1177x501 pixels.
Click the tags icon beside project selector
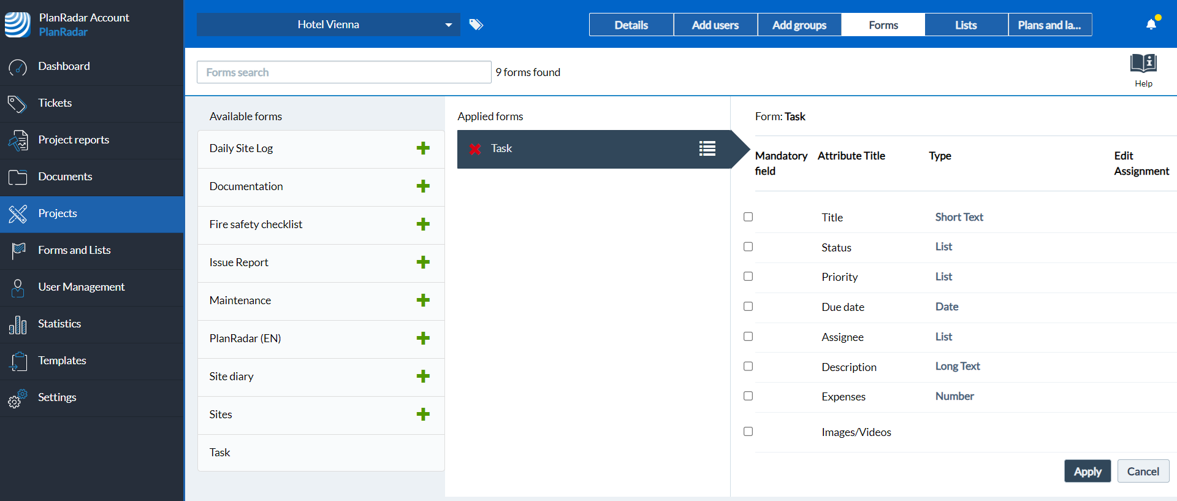click(476, 25)
